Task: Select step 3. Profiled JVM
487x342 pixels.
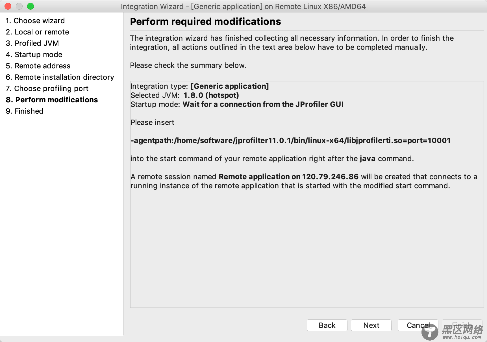Action: (x=32, y=43)
